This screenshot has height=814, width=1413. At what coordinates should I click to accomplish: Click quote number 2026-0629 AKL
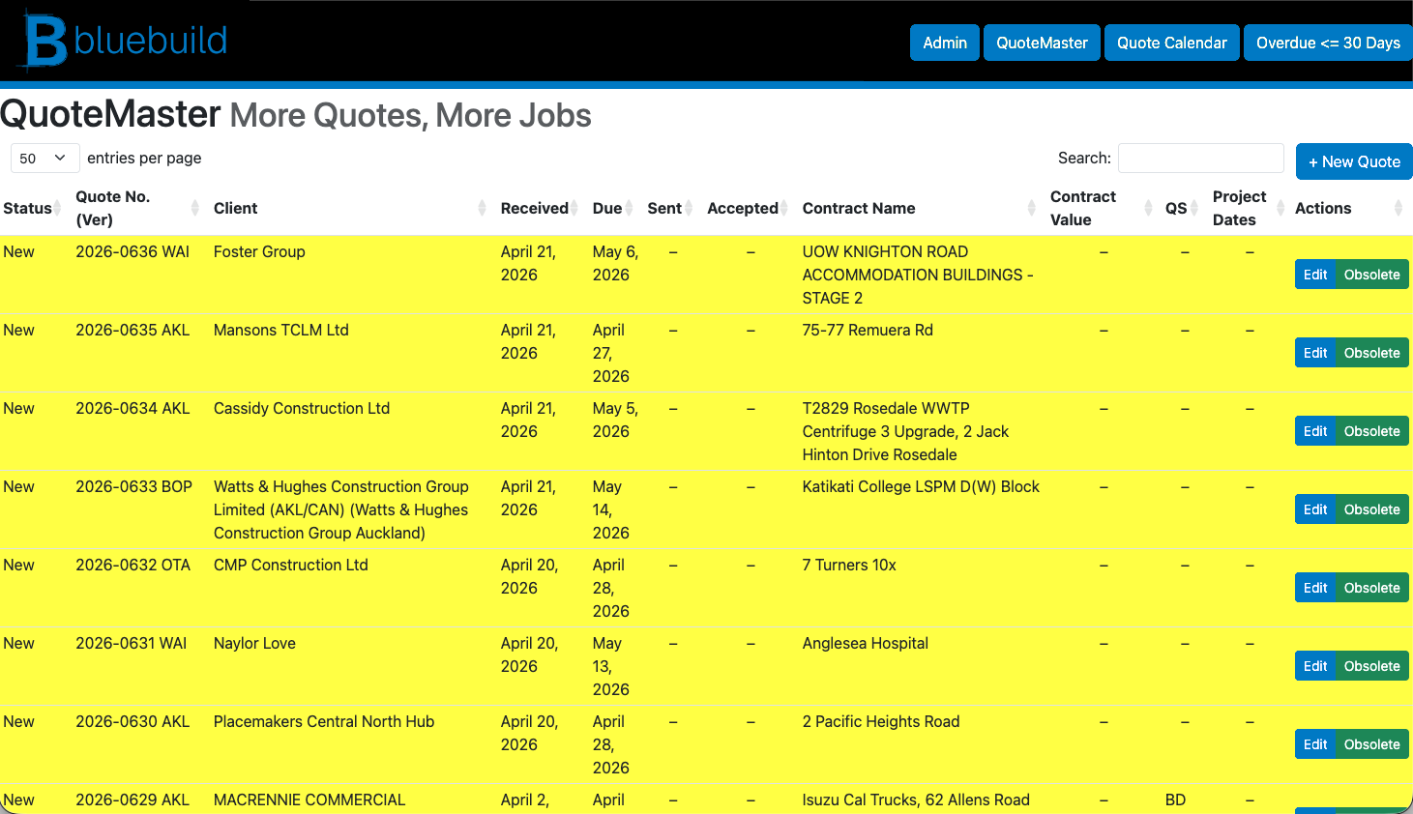click(132, 799)
